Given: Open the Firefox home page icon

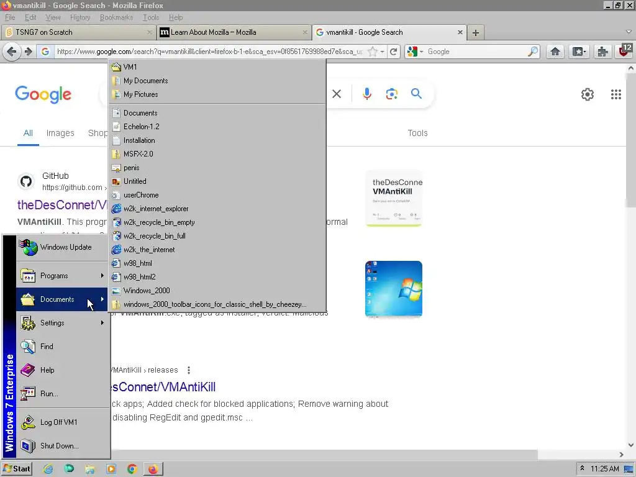Looking at the screenshot, I should tap(555, 52).
